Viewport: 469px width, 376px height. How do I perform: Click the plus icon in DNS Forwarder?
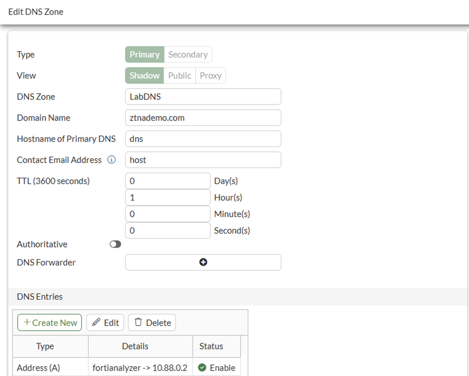203,262
